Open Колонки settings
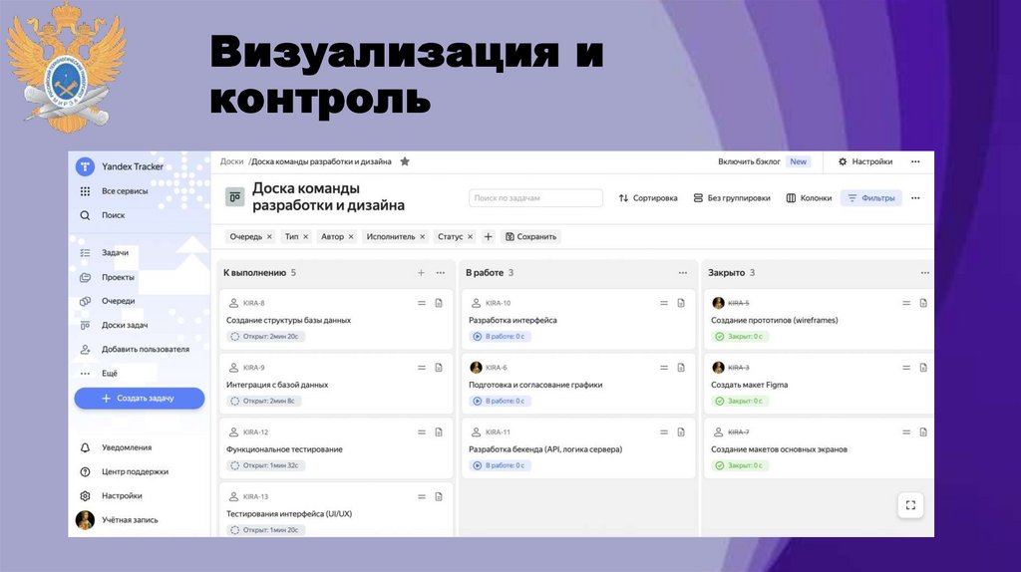1021x572 pixels. [x=809, y=198]
